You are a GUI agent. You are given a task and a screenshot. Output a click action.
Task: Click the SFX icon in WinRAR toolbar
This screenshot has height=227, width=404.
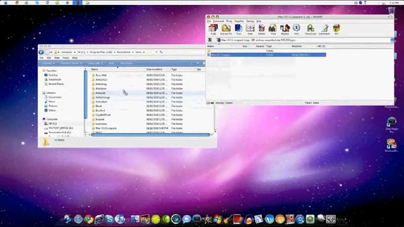pos(336,30)
